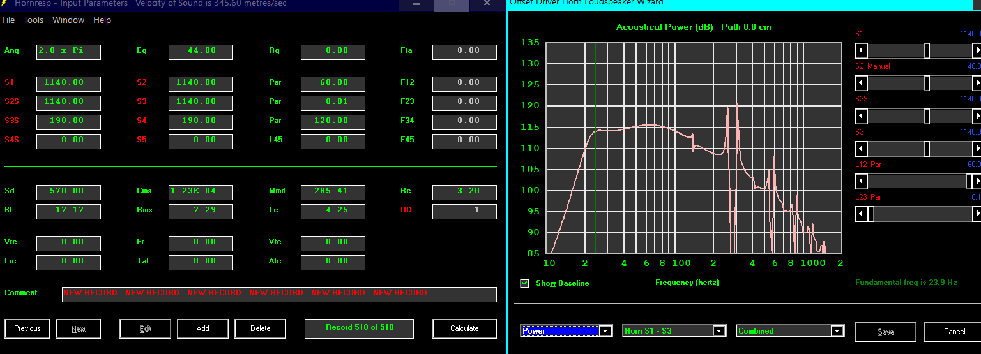Click the right arrow of the S1 slider
This screenshot has height=354, width=981.
[x=977, y=50]
